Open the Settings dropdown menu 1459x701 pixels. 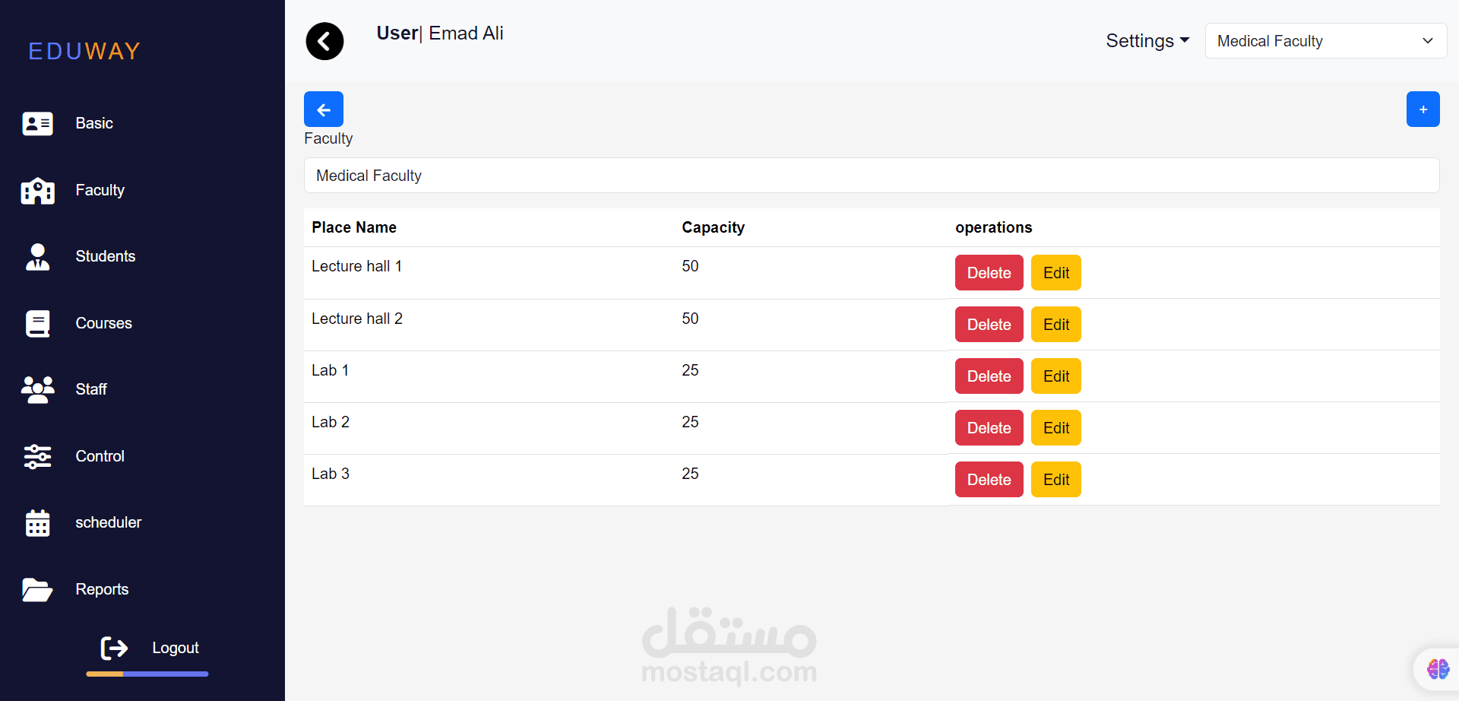point(1147,41)
